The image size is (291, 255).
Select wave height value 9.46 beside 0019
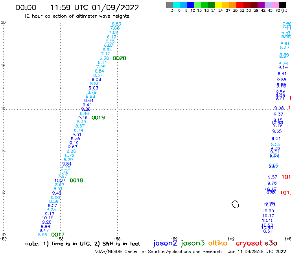[x=83, y=118]
